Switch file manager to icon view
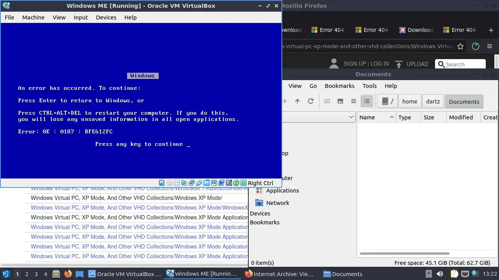499x280 pixels. pyautogui.click(x=327, y=101)
